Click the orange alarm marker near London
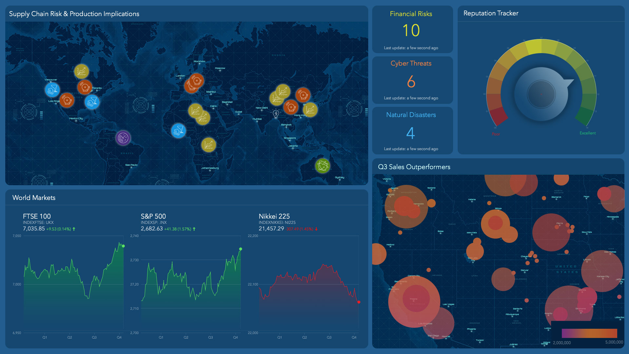 (197, 80)
